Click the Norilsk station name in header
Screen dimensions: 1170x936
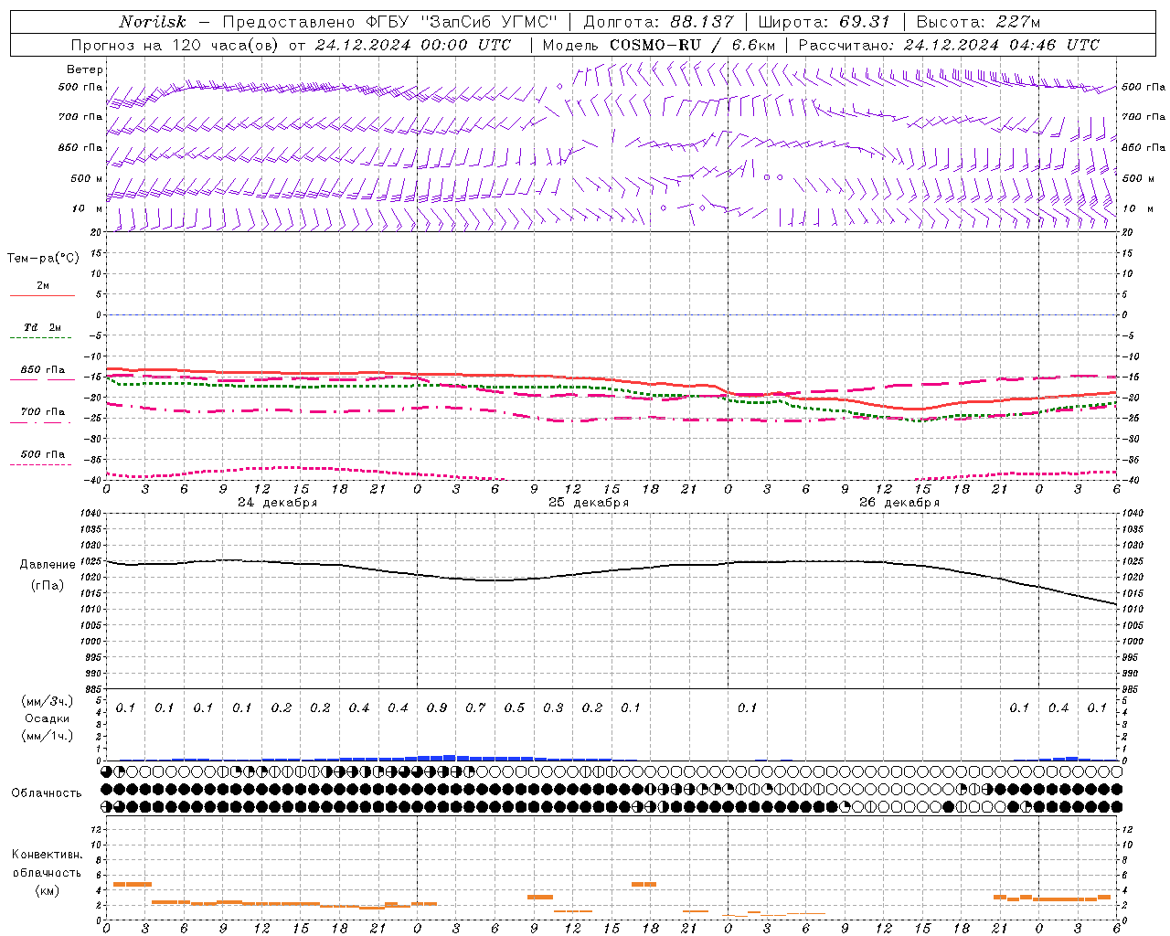153,22
